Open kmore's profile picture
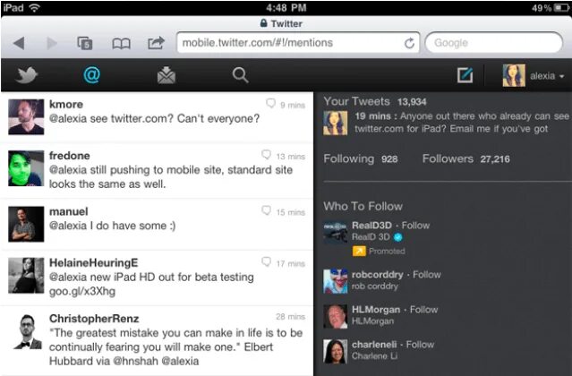Image resolution: width=572 pixels, height=376 pixels. pos(26,117)
